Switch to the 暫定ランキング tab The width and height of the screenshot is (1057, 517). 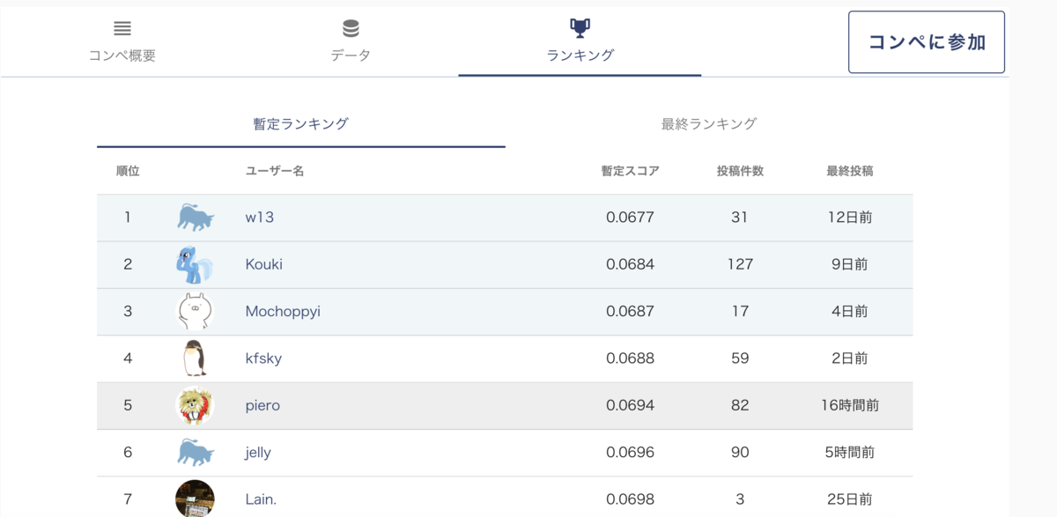301,124
